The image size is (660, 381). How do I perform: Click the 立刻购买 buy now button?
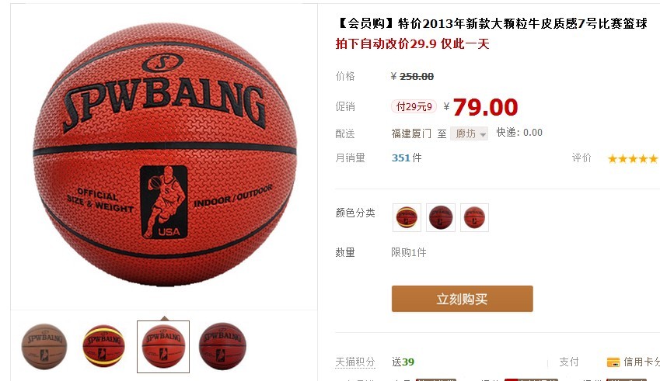coord(463,299)
